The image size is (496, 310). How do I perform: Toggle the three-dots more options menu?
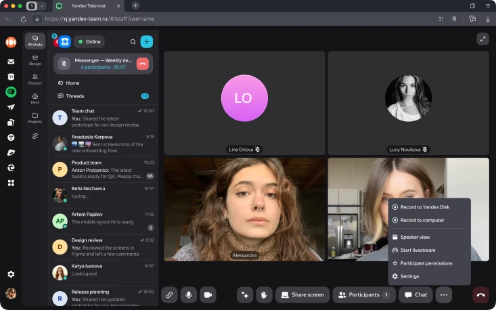click(x=444, y=295)
